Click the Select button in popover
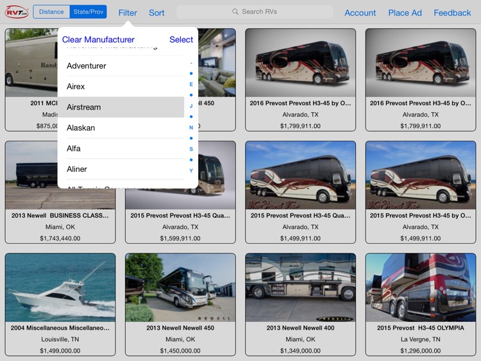 pos(181,40)
